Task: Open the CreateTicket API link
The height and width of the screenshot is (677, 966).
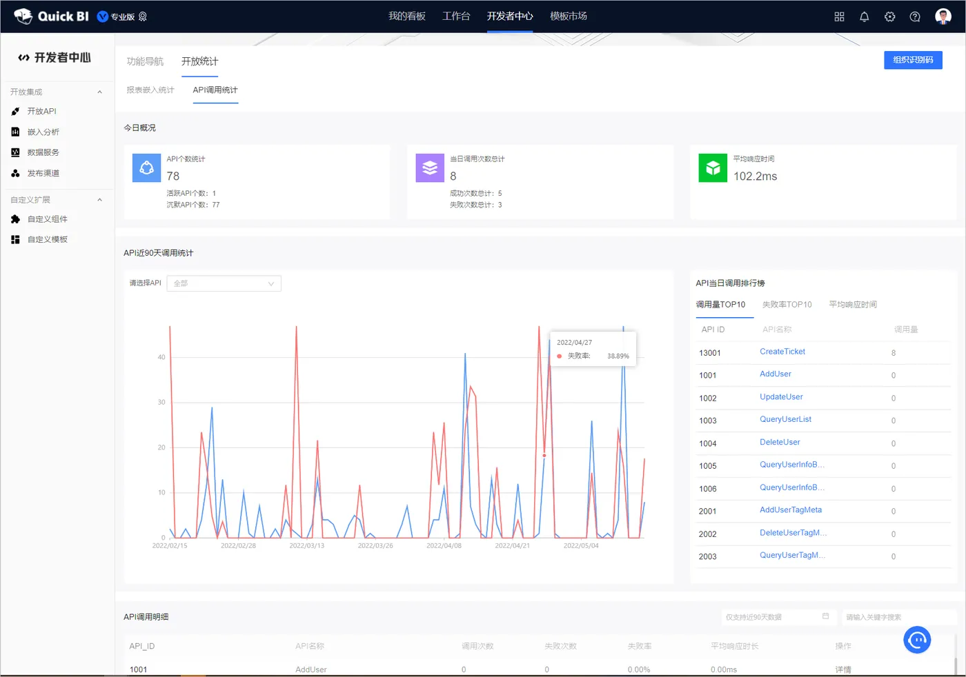Action: [x=782, y=352]
